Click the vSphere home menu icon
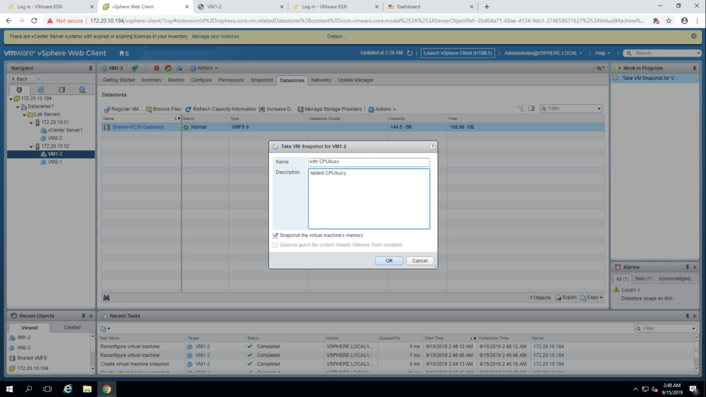Image resolution: width=706 pixels, height=397 pixels. 123,53
